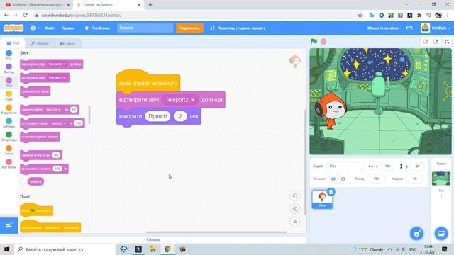Viewport: 454px width, 255px height.
Task: Select the yellow Події category
Action: (9, 96)
